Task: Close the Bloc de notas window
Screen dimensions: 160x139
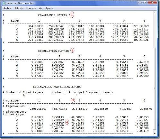Action: point(153,2)
